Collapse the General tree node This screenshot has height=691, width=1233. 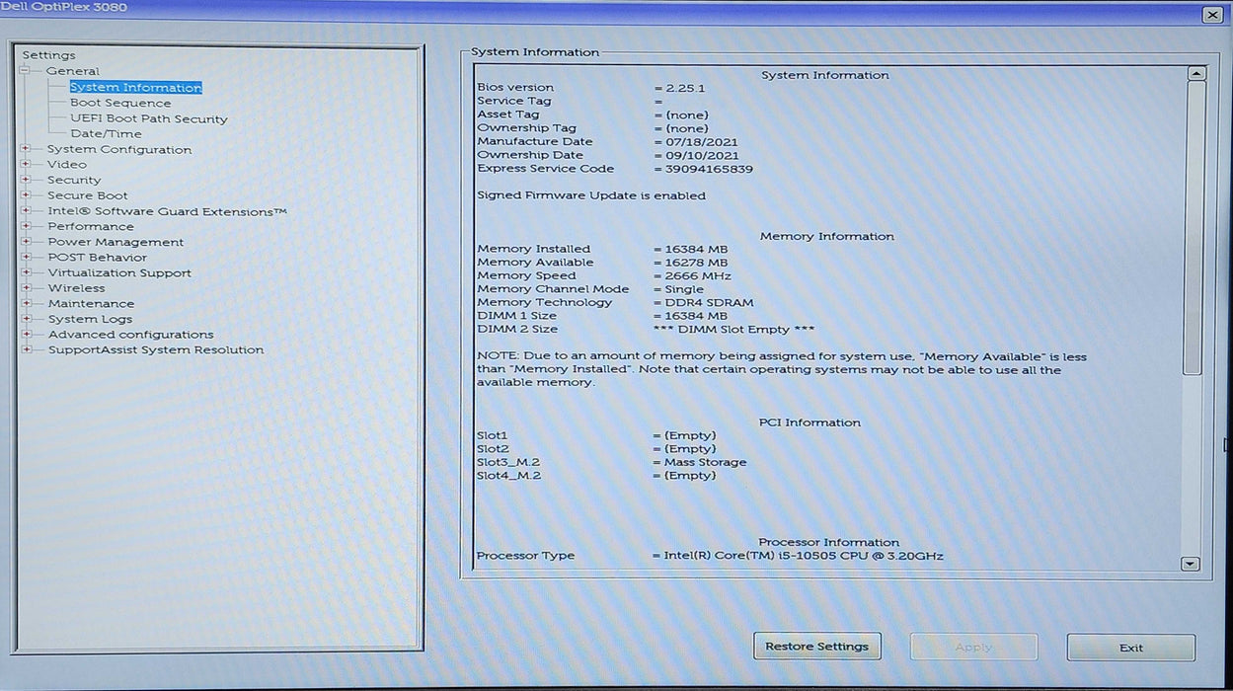click(x=27, y=71)
